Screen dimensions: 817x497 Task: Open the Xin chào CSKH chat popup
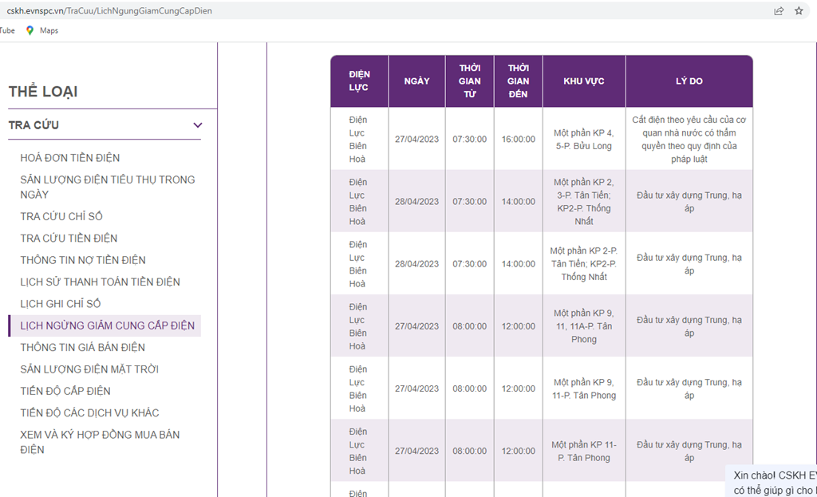coord(772,481)
